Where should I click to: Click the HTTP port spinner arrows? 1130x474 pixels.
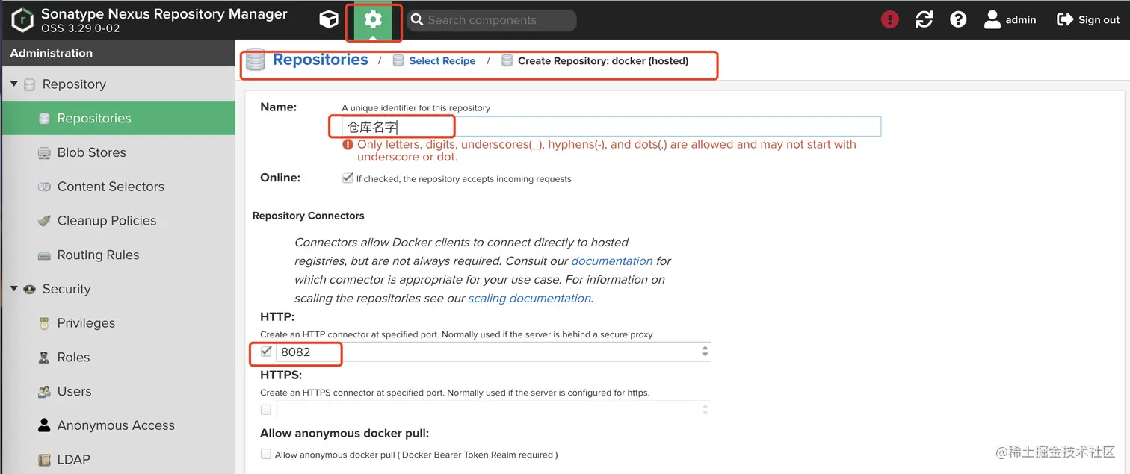(x=705, y=352)
